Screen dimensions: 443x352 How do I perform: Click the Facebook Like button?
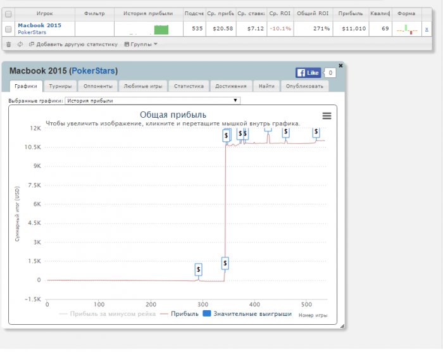click(x=309, y=73)
